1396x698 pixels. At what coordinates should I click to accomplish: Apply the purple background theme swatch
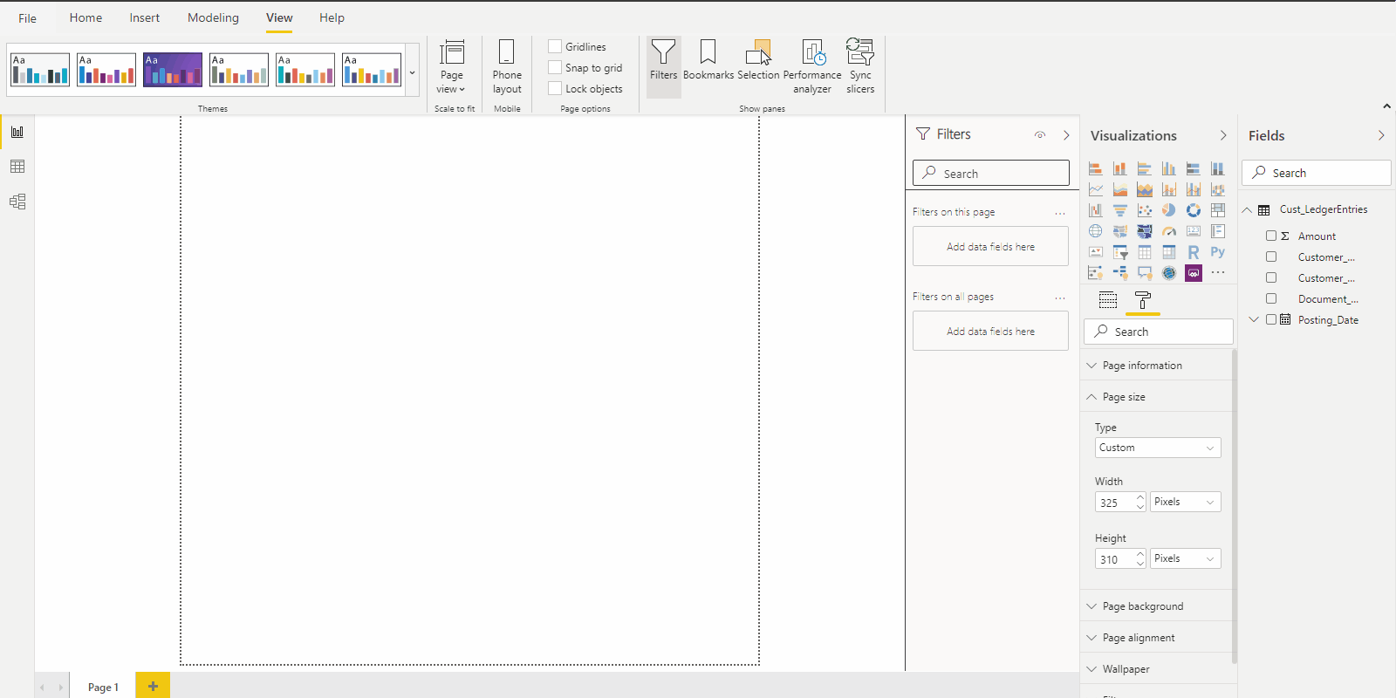[173, 70]
